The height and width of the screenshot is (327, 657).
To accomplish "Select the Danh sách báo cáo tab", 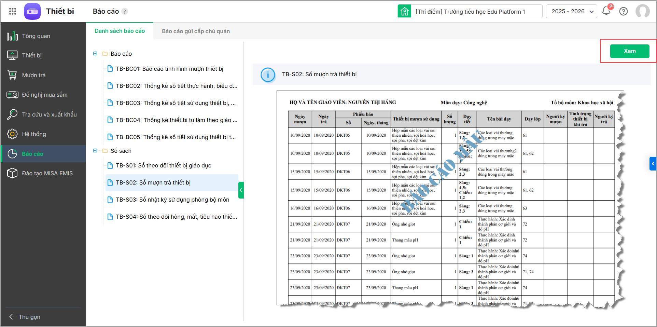I will pos(120,31).
